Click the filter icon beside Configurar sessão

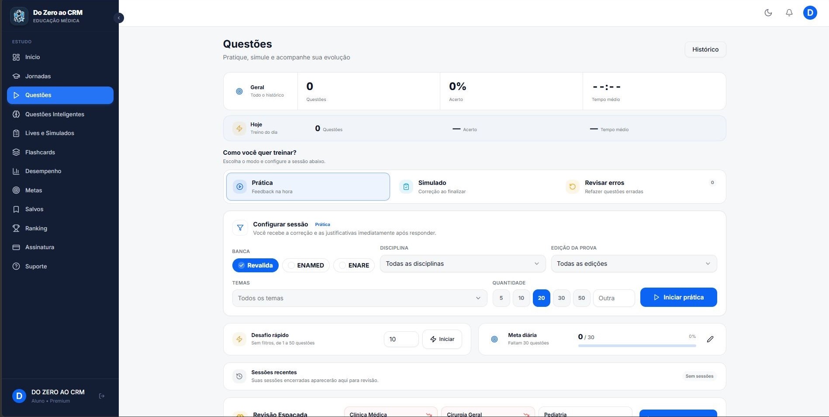point(240,228)
